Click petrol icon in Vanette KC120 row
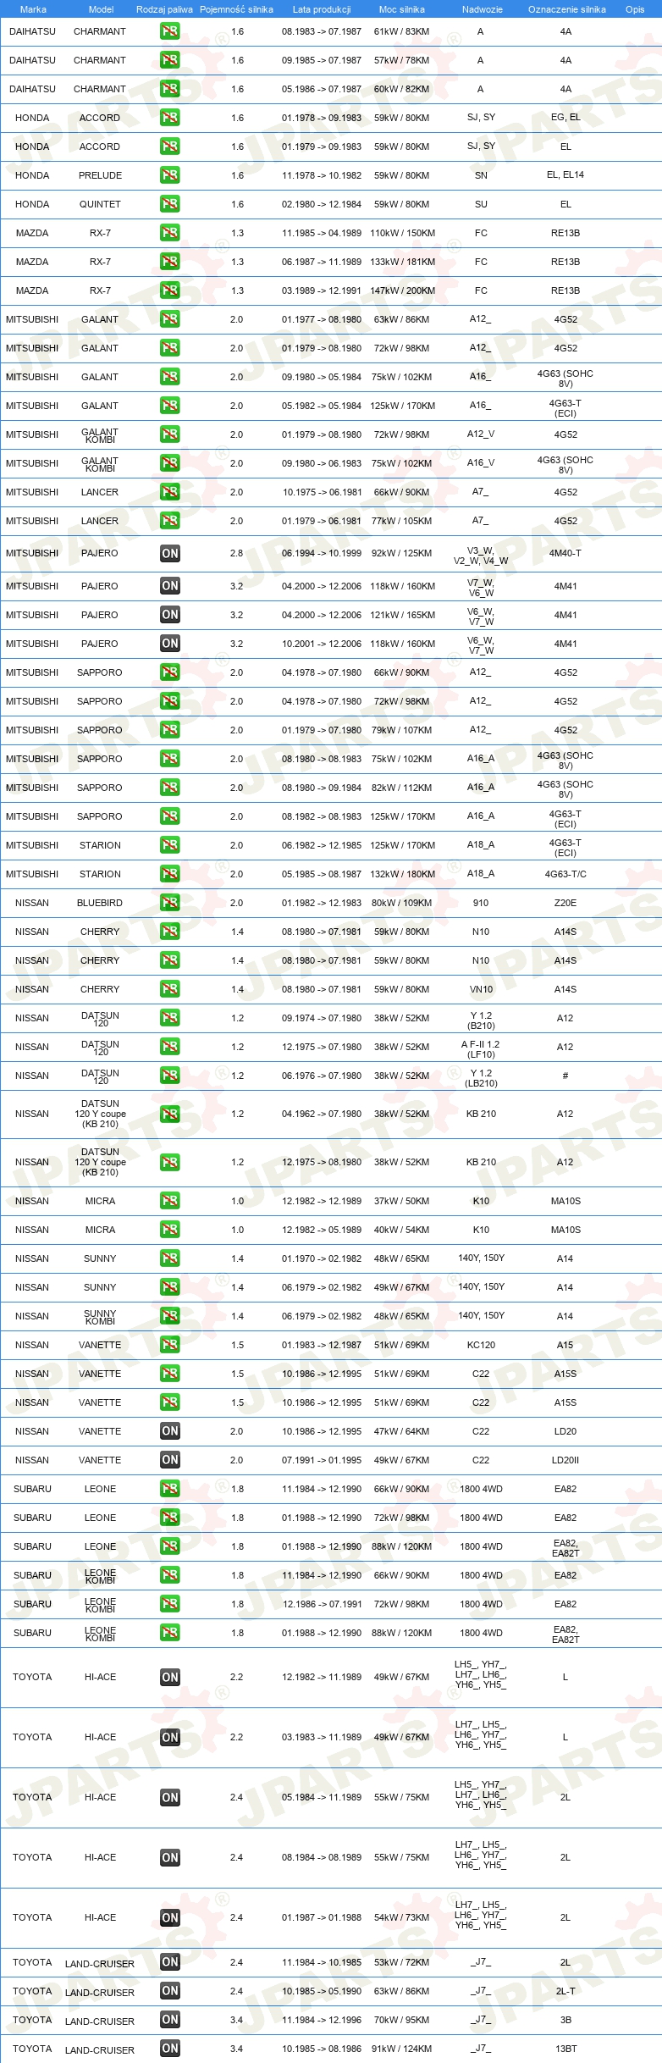This screenshot has width=662, height=2063. 170,1345
